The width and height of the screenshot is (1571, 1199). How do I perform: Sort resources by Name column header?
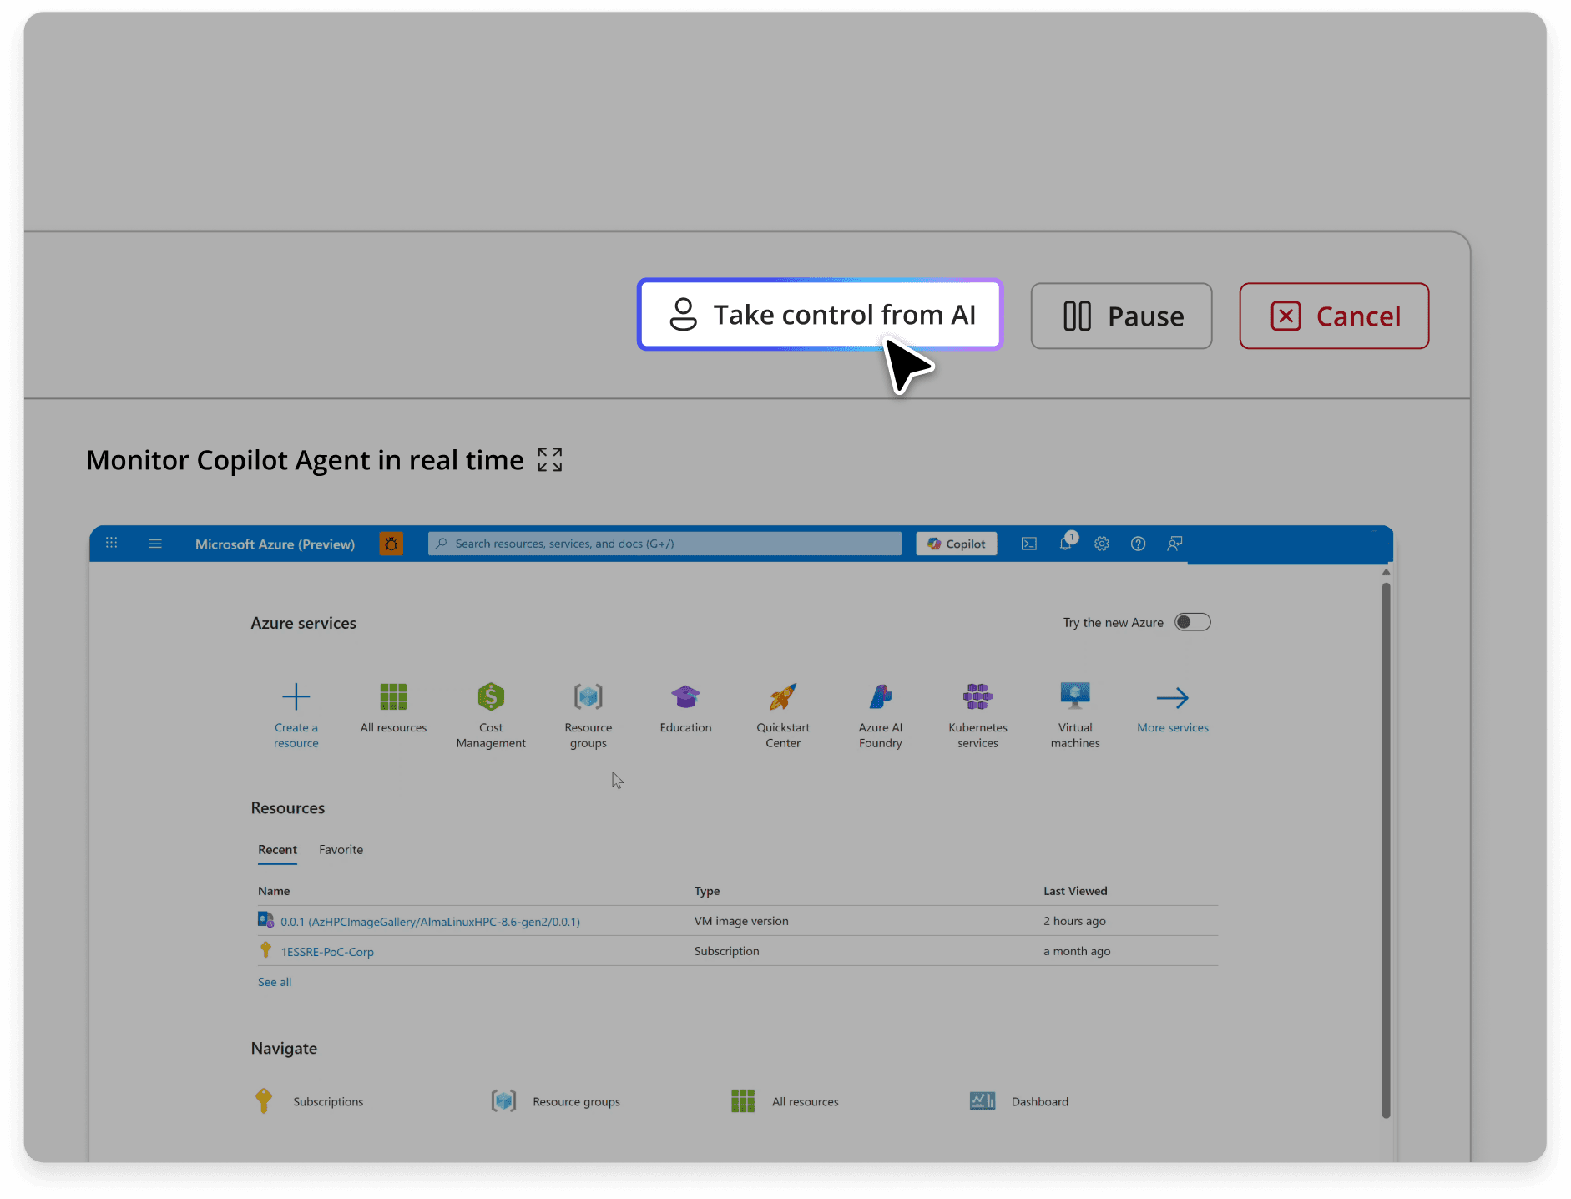pos(274,891)
